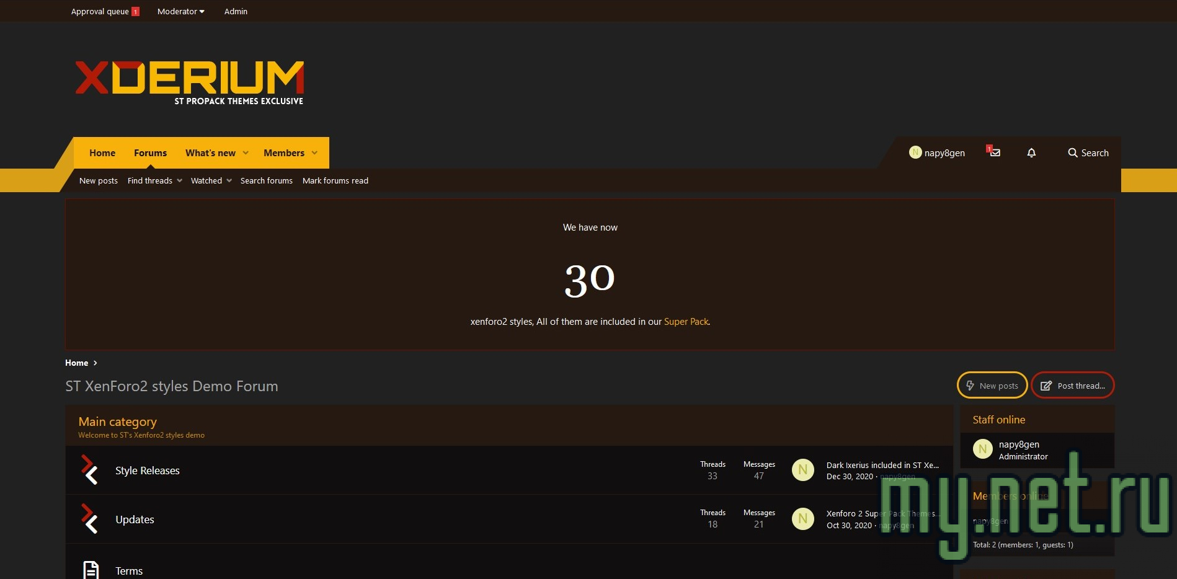Click the Style Releases forum arrow icon
Image resolution: width=1177 pixels, height=579 pixels.
(x=90, y=470)
